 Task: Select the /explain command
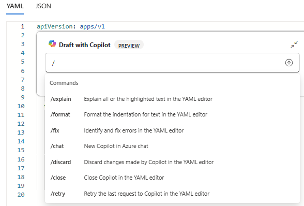tap(172, 99)
